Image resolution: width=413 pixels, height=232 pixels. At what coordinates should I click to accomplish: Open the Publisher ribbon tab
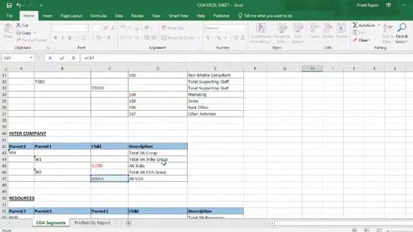tap(221, 15)
